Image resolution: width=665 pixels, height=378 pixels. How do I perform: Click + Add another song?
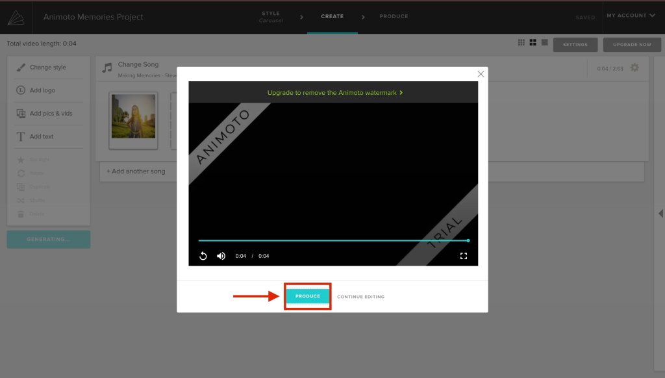coord(136,171)
